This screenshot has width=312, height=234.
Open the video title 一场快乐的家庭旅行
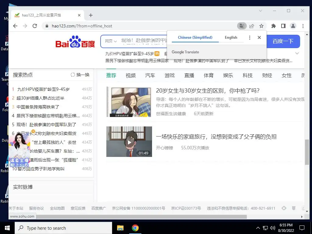pos(216,137)
